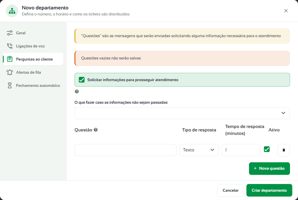Click the department hierarchy icon in header
This screenshot has height=200, width=298.
[x=12, y=11]
